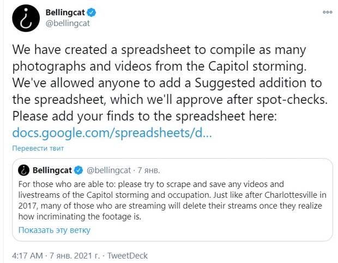Click the '7 янв. 2021 г.' date

[x=75, y=256]
